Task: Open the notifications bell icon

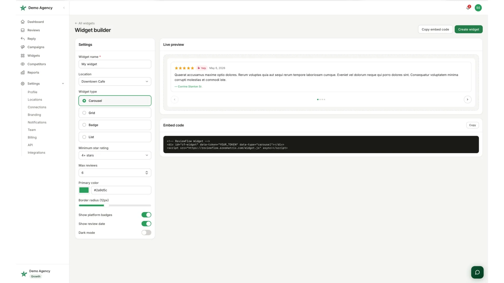Action: pos(468,8)
